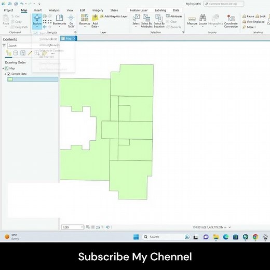Add a Graphics Layer to the map
This screenshot has height=270, width=270.
pos(114,16)
